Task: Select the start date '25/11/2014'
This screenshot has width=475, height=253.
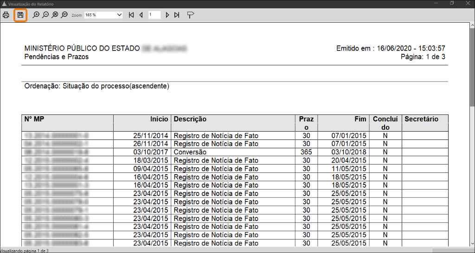Action: (151, 136)
